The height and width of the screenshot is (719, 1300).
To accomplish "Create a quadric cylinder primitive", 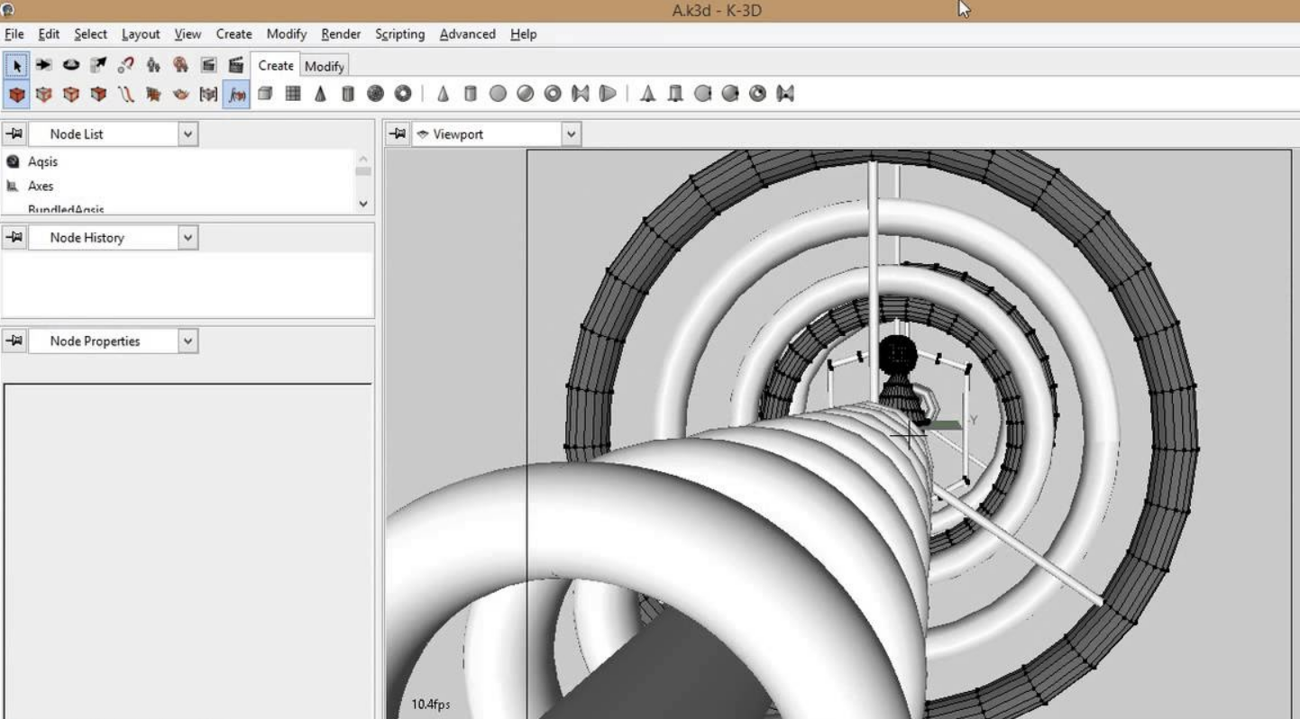I will [470, 93].
